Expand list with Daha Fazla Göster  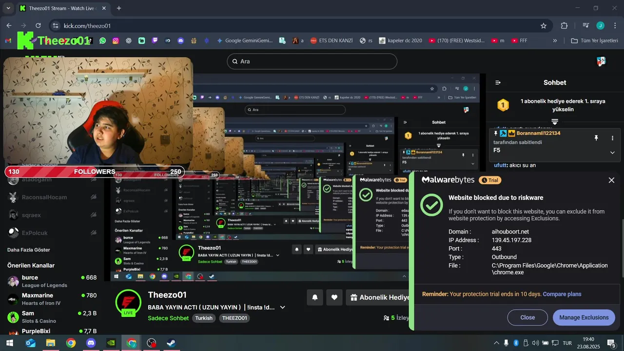(29, 250)
